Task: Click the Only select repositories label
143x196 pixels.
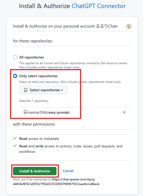Action: [x=38, y=76]
